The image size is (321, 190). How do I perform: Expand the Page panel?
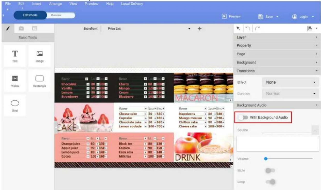[x=277, y=54]
